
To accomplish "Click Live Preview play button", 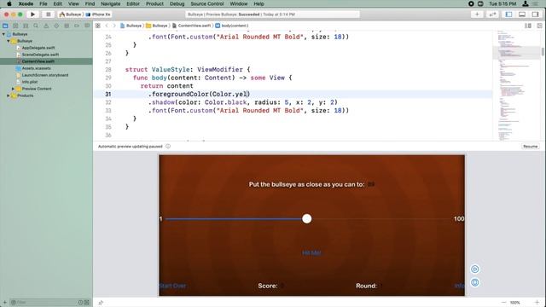I will pyautogui.click(x=474, y=269).
